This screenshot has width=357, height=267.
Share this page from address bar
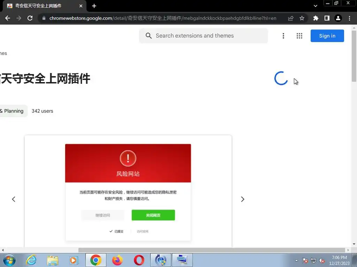(291, 18)
